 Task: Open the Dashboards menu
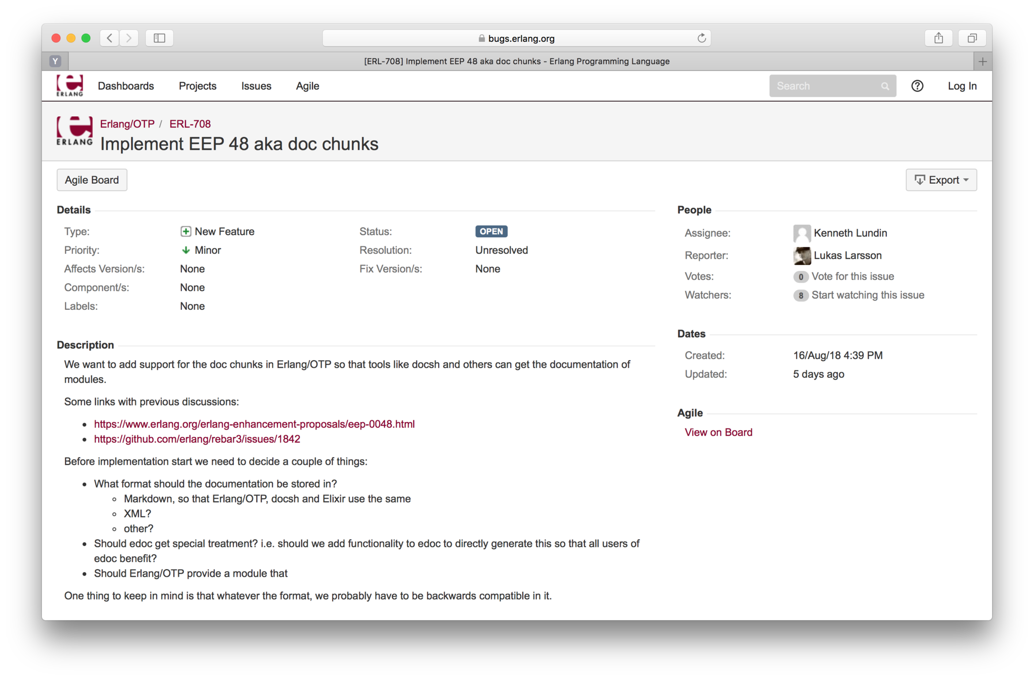pyautogui.click(x=126, y=86)
